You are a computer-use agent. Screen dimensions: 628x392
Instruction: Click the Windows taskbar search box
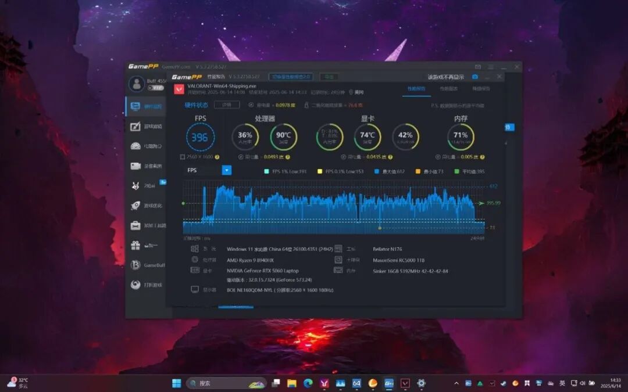tap(226, 383)
